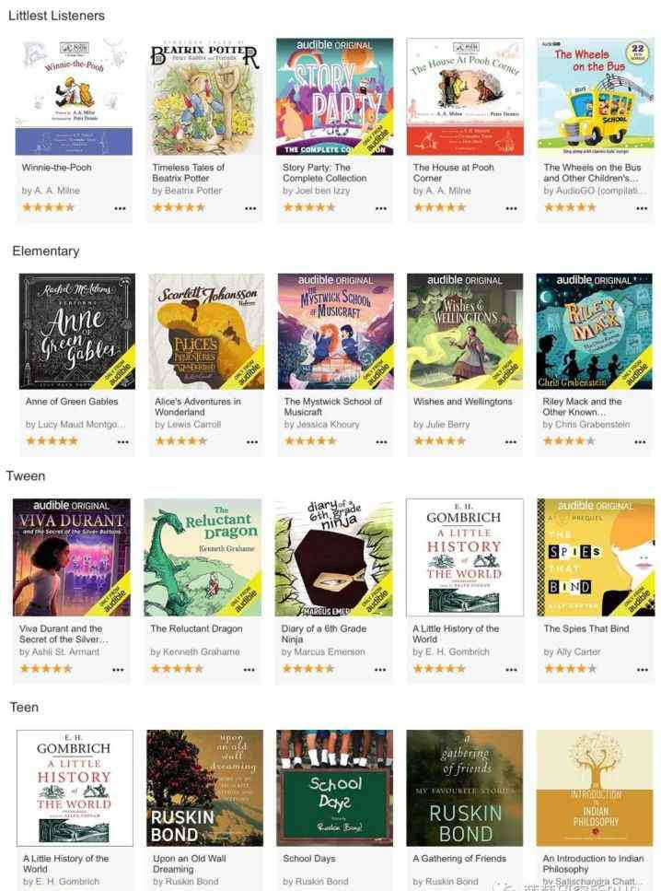Screen dimensions: 661x891
Task: Open A Gathering of Friends title
Action: pos(459,859)
